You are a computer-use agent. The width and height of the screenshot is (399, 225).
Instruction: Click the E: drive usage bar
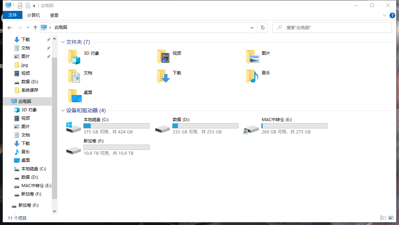294,126
